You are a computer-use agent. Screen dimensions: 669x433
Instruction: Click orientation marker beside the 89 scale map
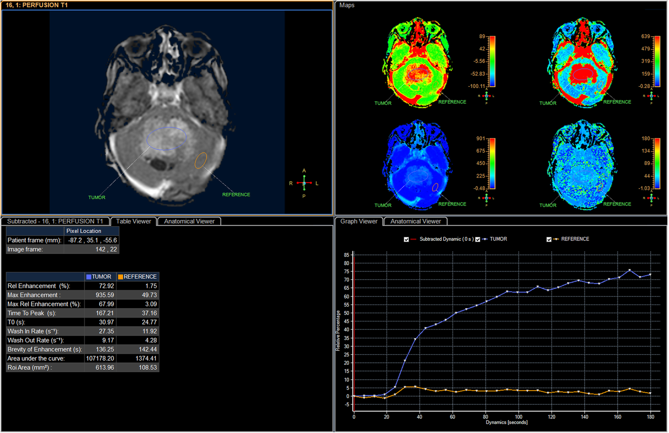486,96
